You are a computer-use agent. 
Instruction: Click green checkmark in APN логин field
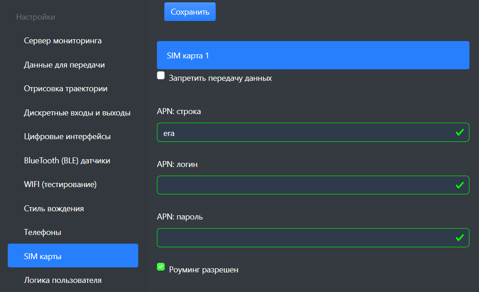[459, 185]
